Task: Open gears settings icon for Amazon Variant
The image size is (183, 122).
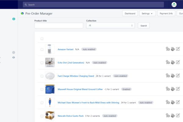Action: pos(168,49)
